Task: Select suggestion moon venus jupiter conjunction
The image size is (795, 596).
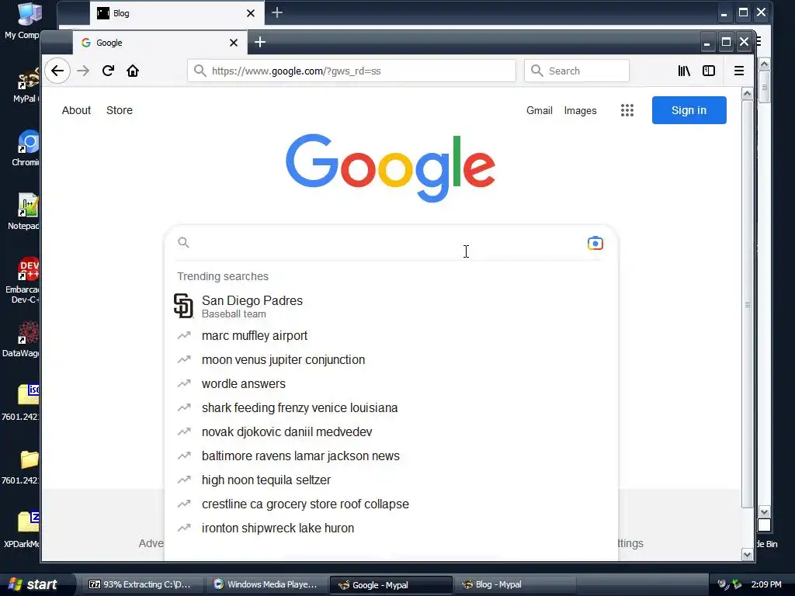Action: coord(390,359)
